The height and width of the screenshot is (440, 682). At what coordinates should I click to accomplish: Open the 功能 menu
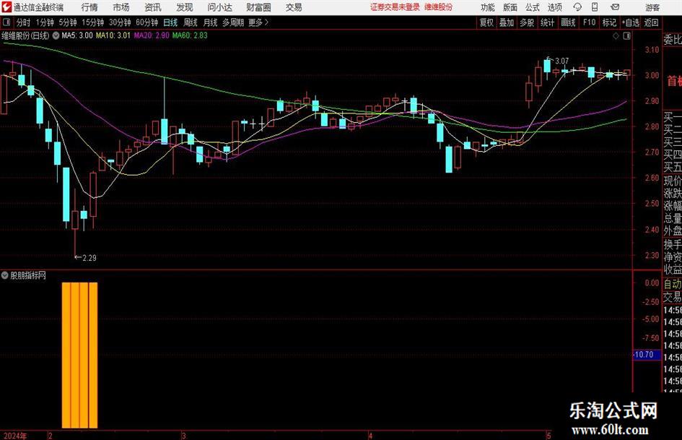488,7
